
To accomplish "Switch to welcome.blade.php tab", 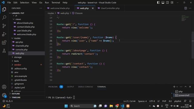I will click(60, 8).
